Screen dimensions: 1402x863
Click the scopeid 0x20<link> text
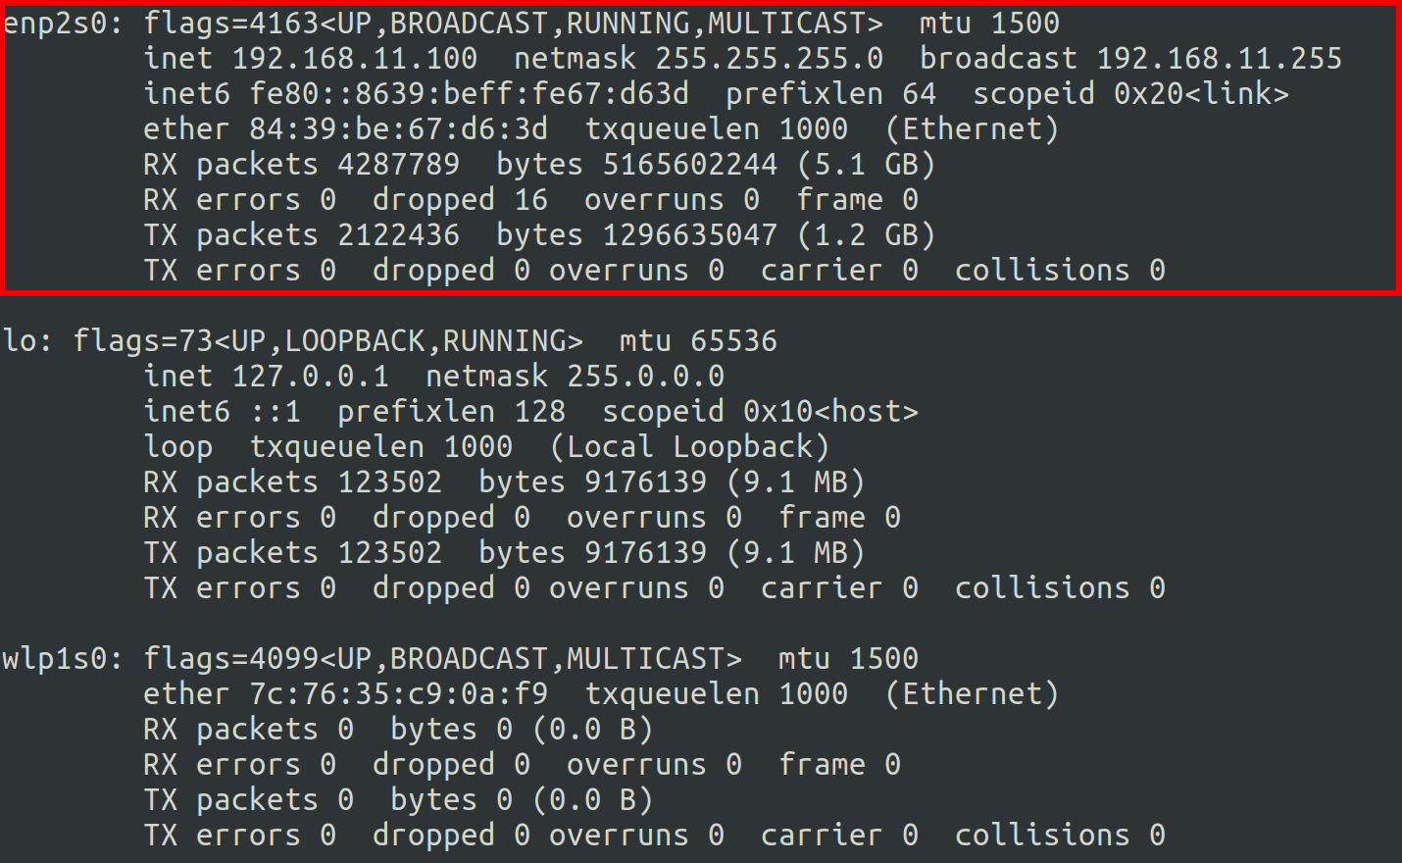[x=1130, y=94]
